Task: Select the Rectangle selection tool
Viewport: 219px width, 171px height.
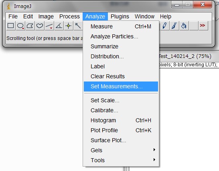Action: tap(11, 26)
